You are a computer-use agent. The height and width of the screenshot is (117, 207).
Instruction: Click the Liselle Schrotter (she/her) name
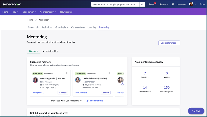click(x=95, y=78)
